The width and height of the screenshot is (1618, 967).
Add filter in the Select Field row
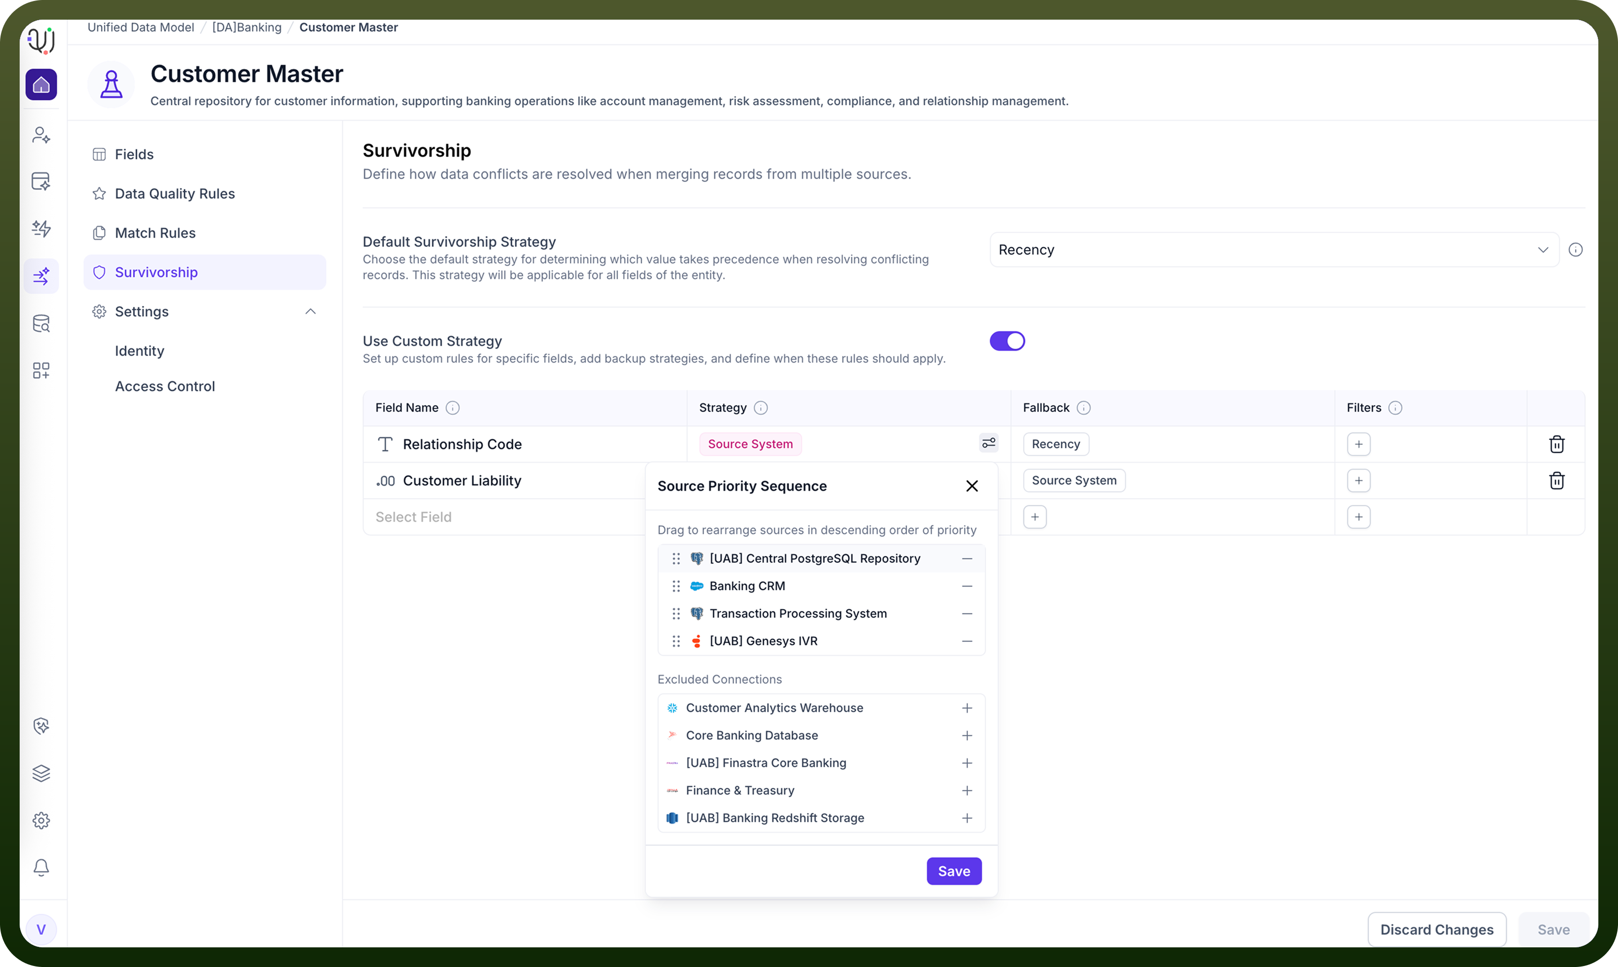pyautogui.click(x=1358, y=517)
